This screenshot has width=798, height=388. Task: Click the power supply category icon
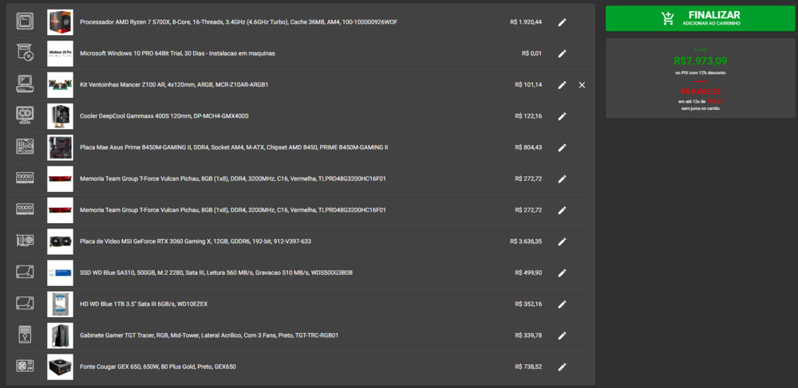pos(25,366)
